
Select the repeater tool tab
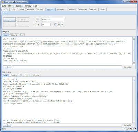pos(50,10)
